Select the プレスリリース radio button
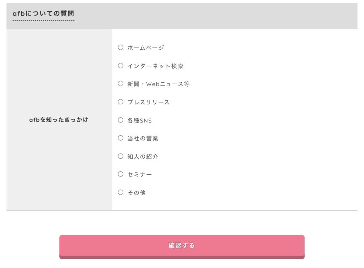 [121, 102]
